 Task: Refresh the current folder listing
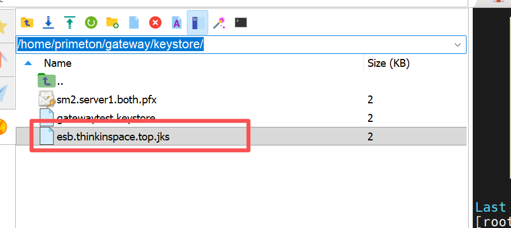(x=91, y=22)
